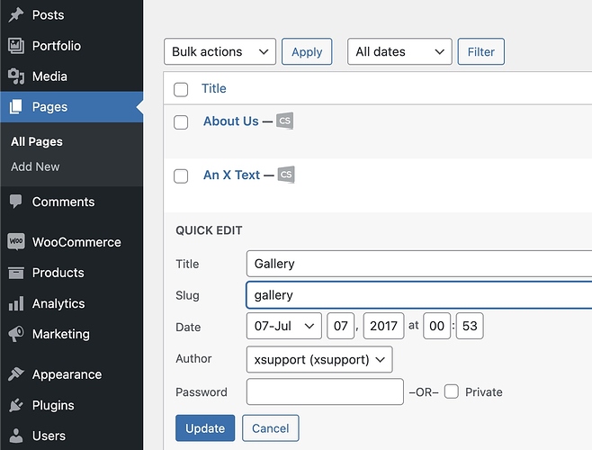This screenshot has width=592, height=450.
Task: Click the Marketing megaphone icon
Action: coord(15,334)
